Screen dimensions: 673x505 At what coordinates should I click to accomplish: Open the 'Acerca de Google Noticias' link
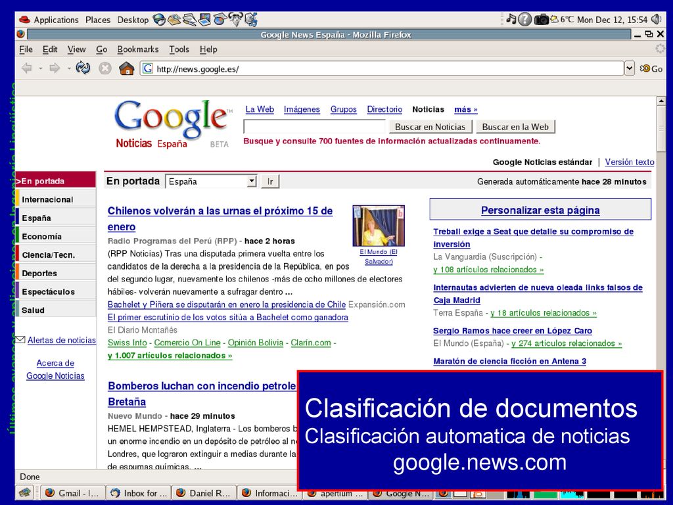click(55, 370)
